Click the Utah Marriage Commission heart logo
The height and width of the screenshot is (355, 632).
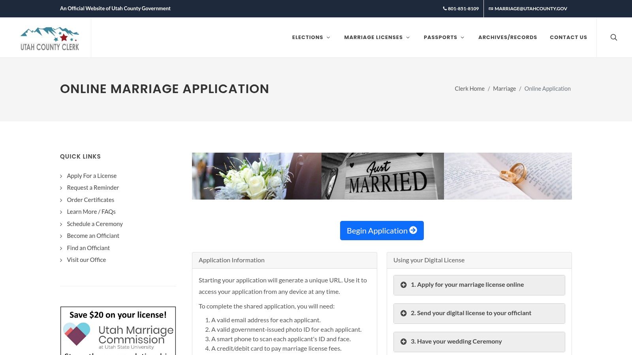tap(77, 334)
